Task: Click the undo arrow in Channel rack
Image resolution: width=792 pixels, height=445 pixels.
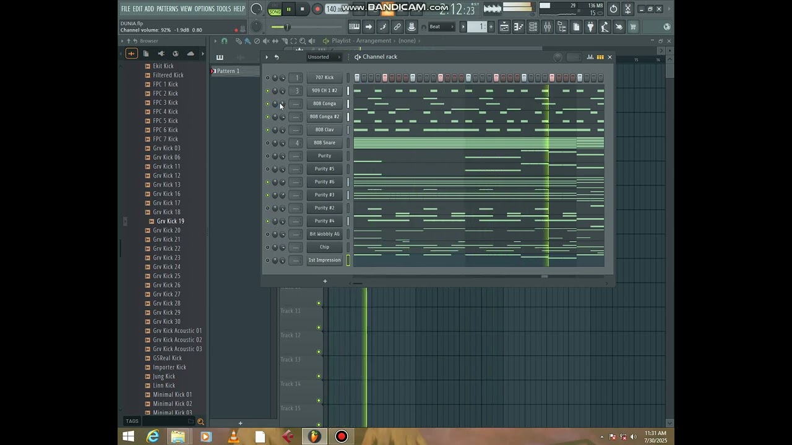Action: pyautogui.click(x=277, y=57)
